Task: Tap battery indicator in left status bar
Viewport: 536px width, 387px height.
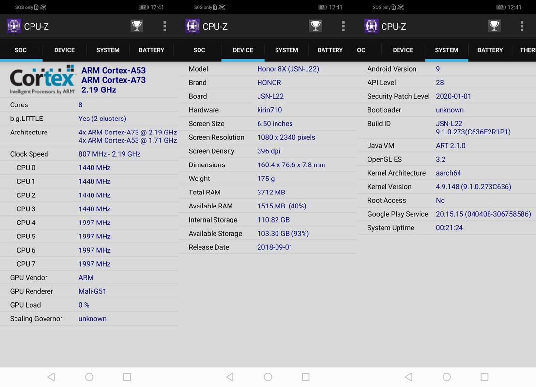Action: (144, 7)
